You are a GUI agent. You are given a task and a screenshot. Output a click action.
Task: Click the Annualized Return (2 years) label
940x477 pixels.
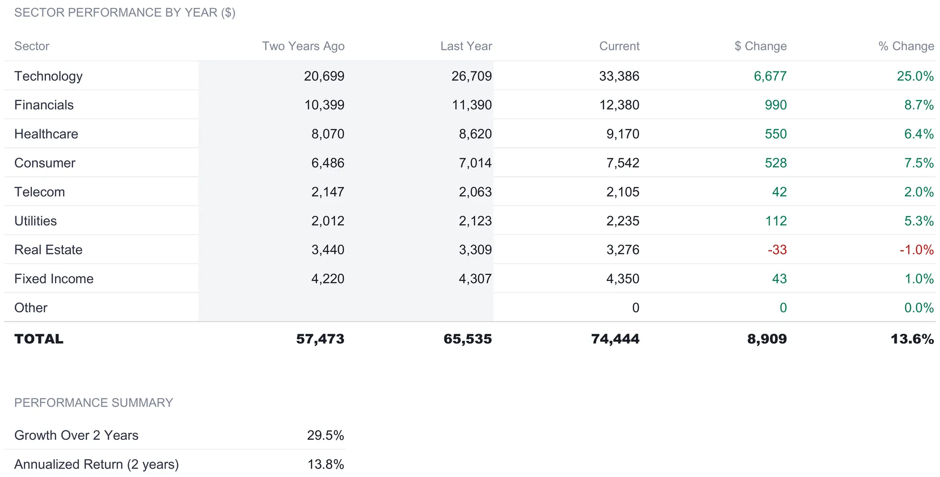click(96, 464)
